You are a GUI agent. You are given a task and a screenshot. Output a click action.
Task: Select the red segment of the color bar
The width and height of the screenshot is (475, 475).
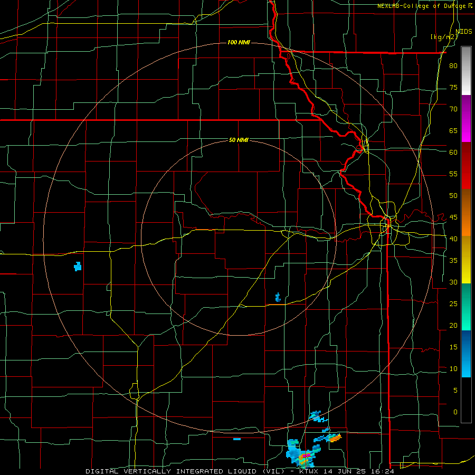click(x=466, y=165)
